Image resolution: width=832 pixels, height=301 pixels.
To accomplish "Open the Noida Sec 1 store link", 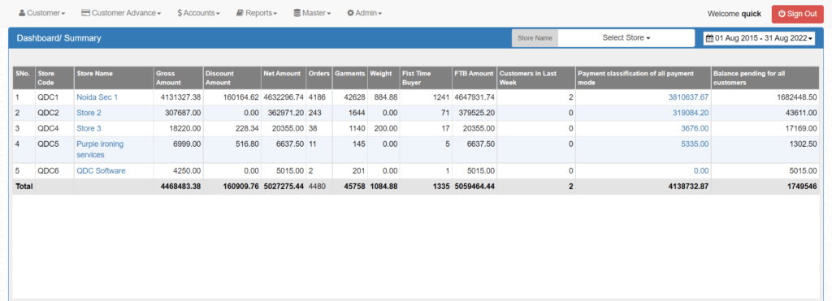I will pos(97,97).
